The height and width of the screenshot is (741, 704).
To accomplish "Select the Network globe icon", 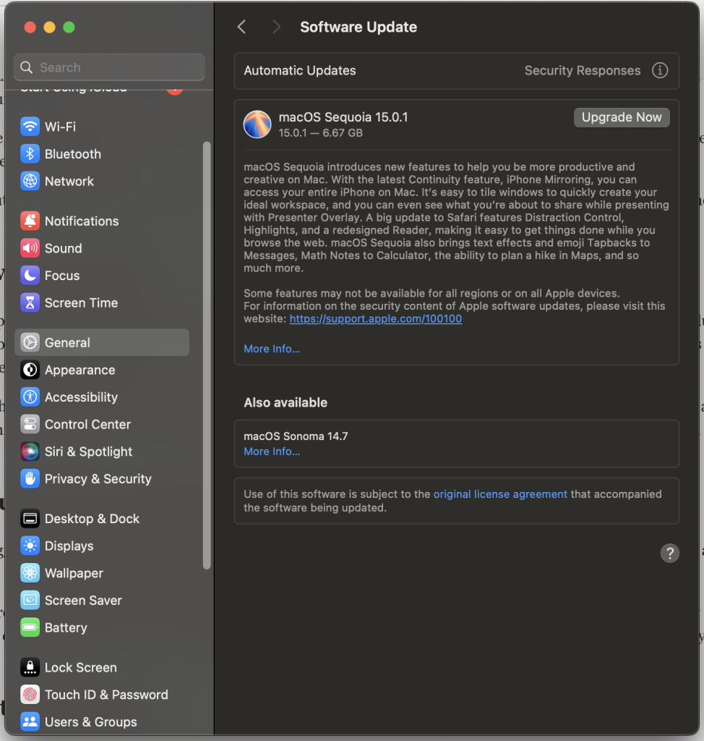I will (x=30, y=181).
